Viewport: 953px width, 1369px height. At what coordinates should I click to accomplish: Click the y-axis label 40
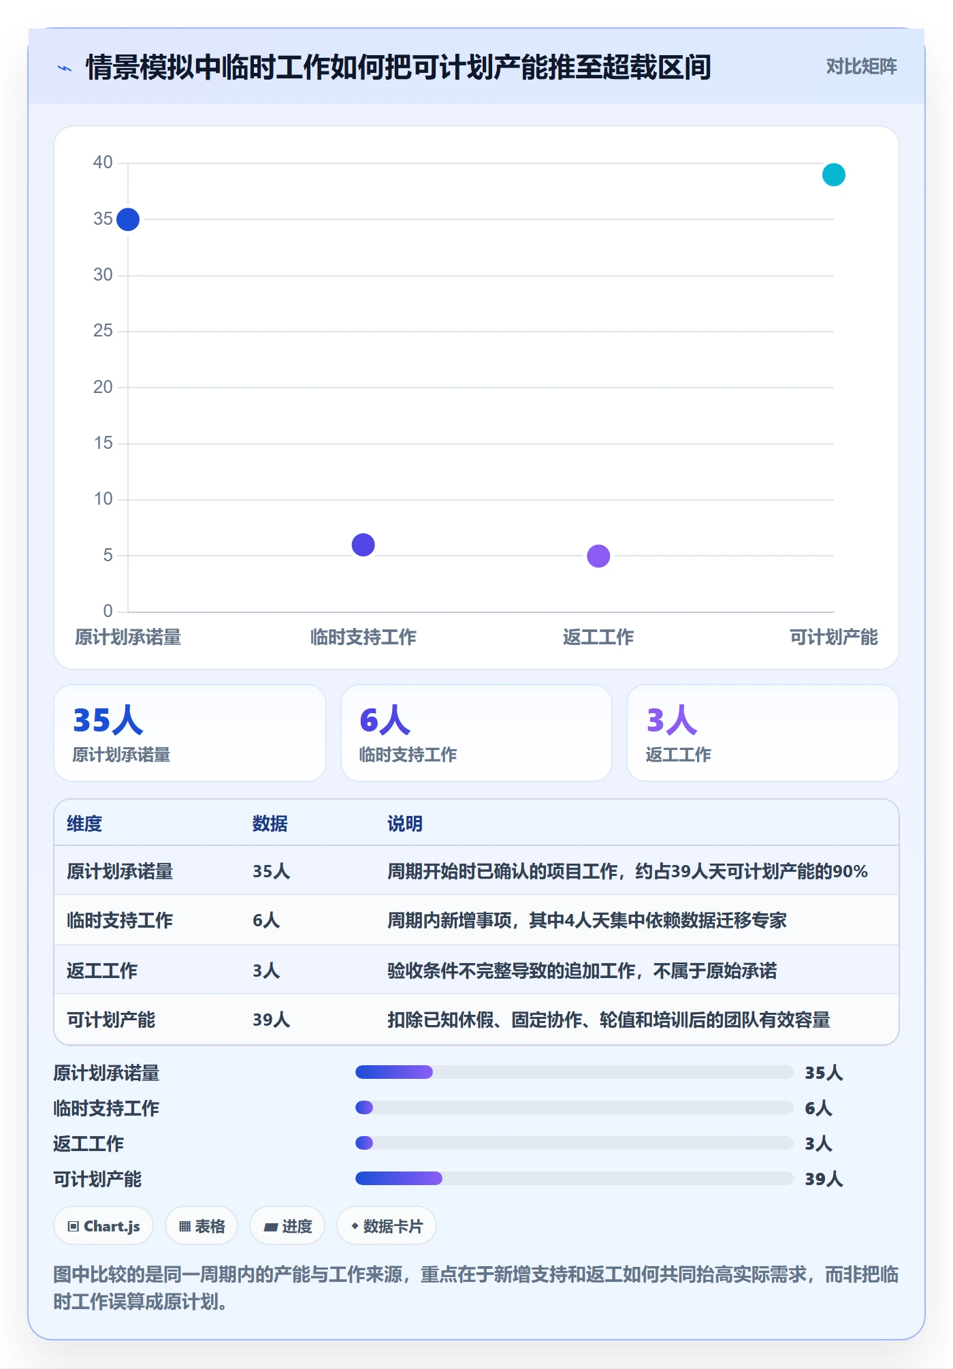coord(103,162)
